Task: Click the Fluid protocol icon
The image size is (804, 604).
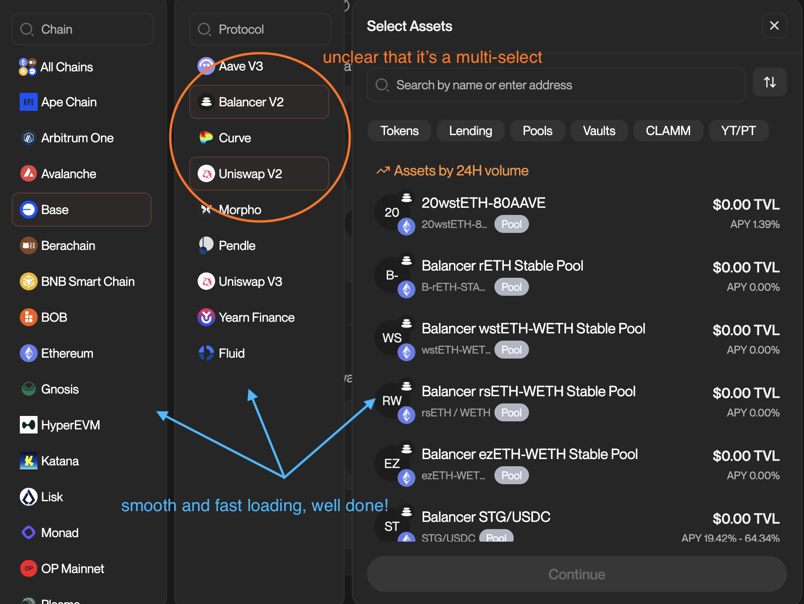Action: pos(206,353)
